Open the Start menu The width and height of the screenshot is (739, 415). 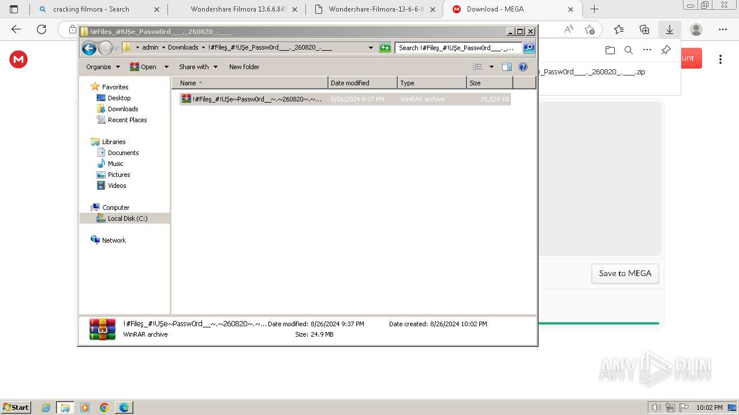click(x=16, y=407)
